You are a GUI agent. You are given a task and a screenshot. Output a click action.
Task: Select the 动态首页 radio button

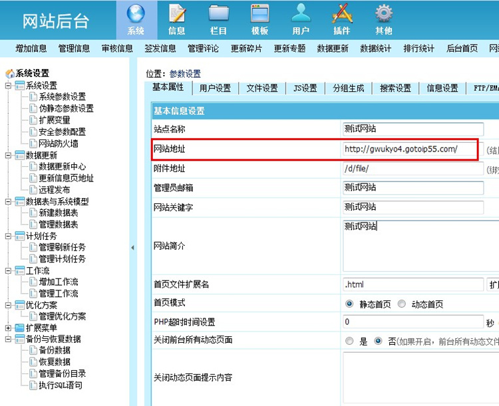(401, 304)
